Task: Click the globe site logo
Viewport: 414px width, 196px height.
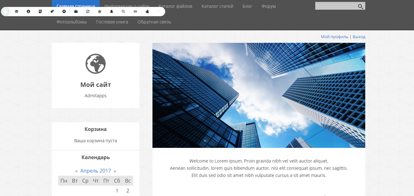Action: point(96,64)
